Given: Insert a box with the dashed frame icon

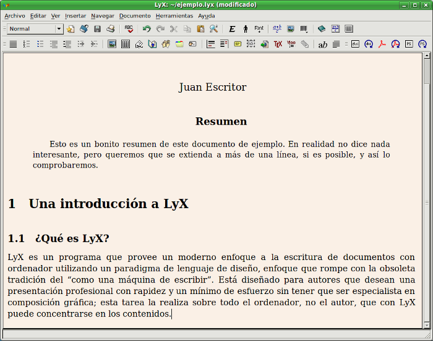Looking at the screenshot, I should click(x=251, y=44).
